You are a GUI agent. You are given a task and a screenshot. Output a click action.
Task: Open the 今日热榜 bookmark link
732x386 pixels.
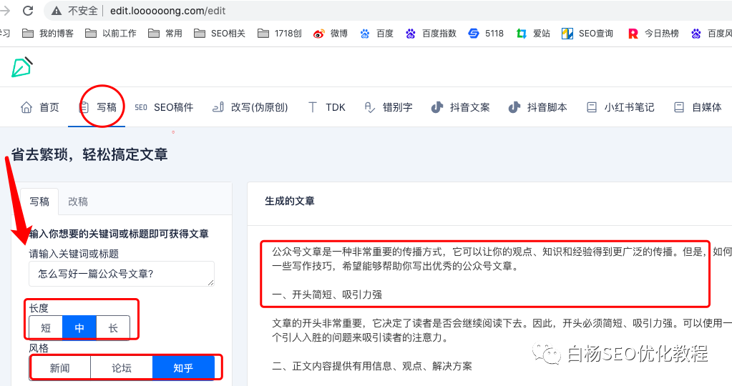coord(653,34)
